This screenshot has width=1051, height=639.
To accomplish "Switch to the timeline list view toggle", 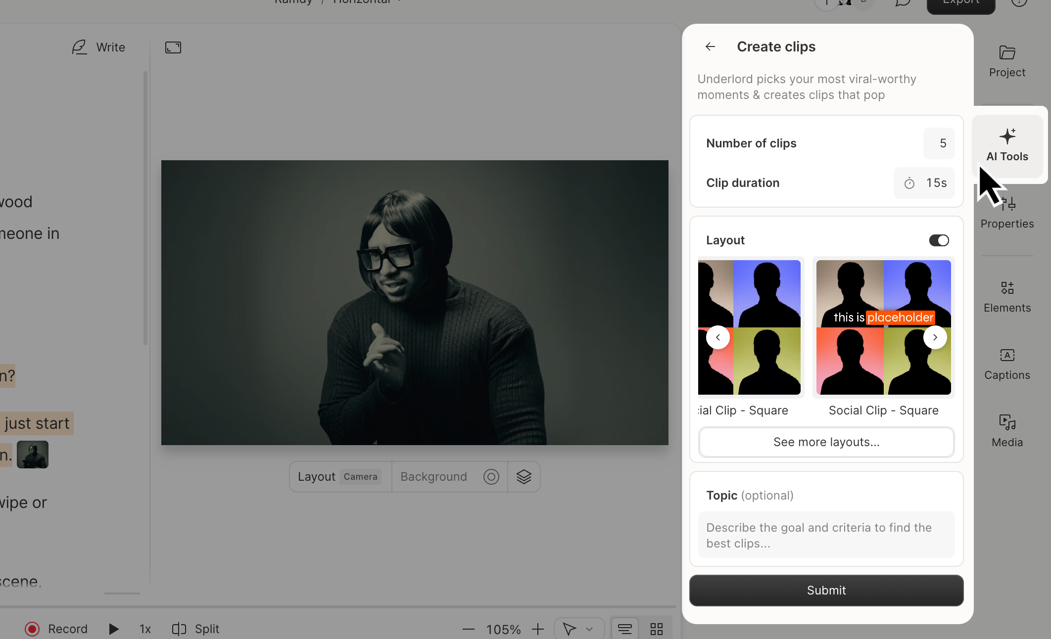I will 624,629.
